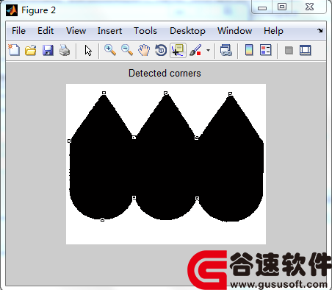Minimize the Figure 2 window
Viewport: 332px width, 290px height.
pyautogui.click(x=262, y=7)
